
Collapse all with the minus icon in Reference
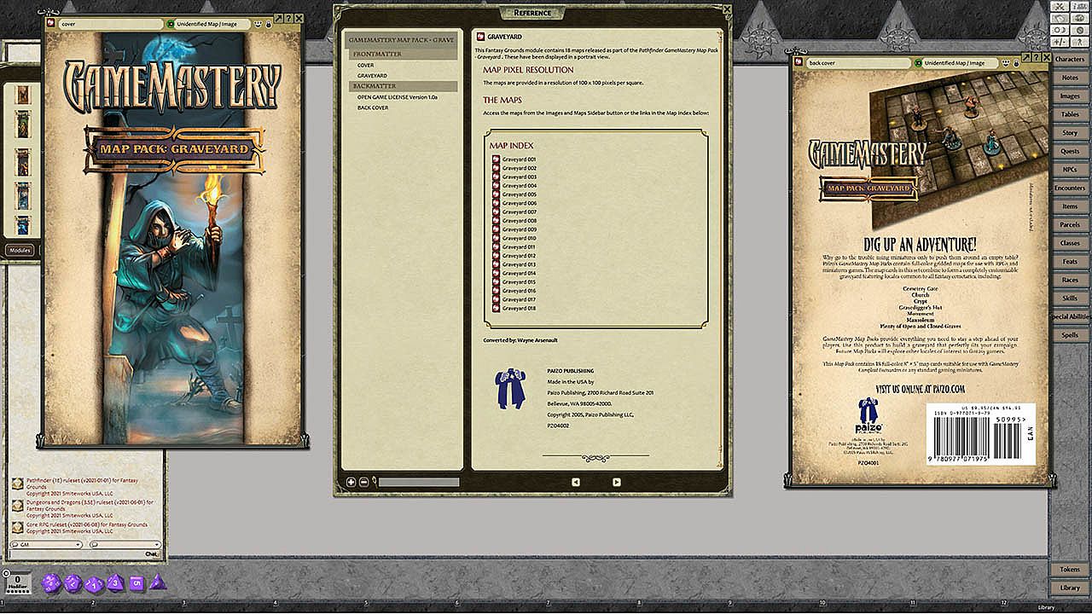point(363,483)
